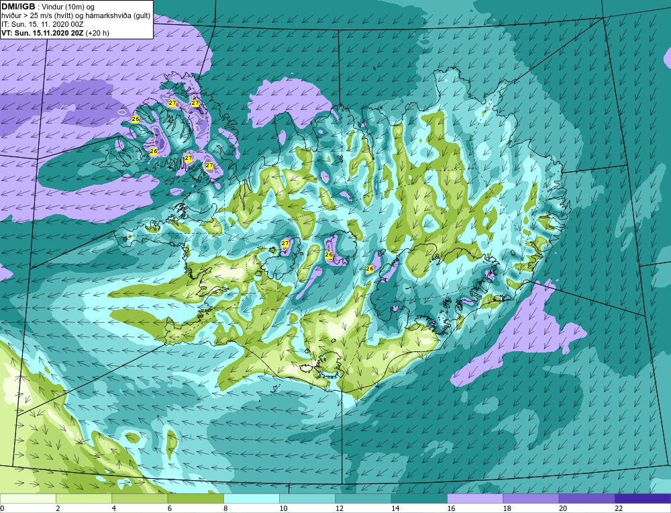The width and height of the screenshot is (671, 513).
Task: Click the '2' value on the legend scale
Action: point(58,508)
